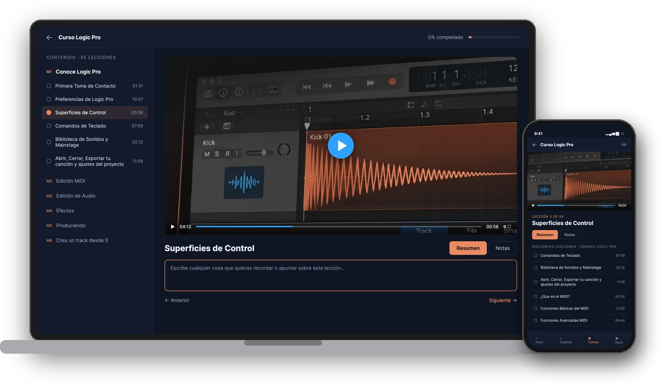The image size is (663, 386).
Task: Mark Primera Toma de Contacto lesson circle
Action: tap(49, 86)
